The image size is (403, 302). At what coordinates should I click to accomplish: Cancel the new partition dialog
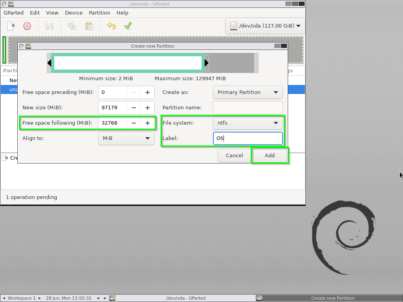234,156
